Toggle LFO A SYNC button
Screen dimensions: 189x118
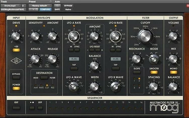click(x=77, y=50)
